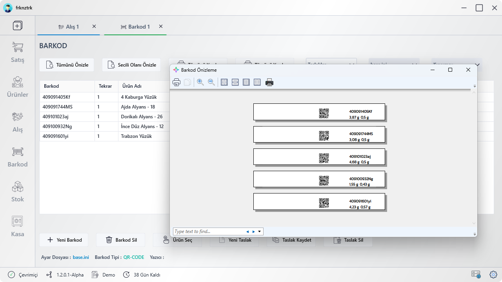Click the Tekrar column header
This screenshot has width=502, height=282.
tap(105, 86)
